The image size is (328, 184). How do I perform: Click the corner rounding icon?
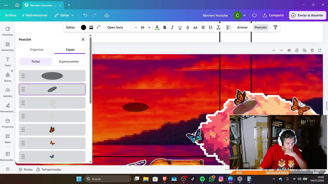(99, 27)
